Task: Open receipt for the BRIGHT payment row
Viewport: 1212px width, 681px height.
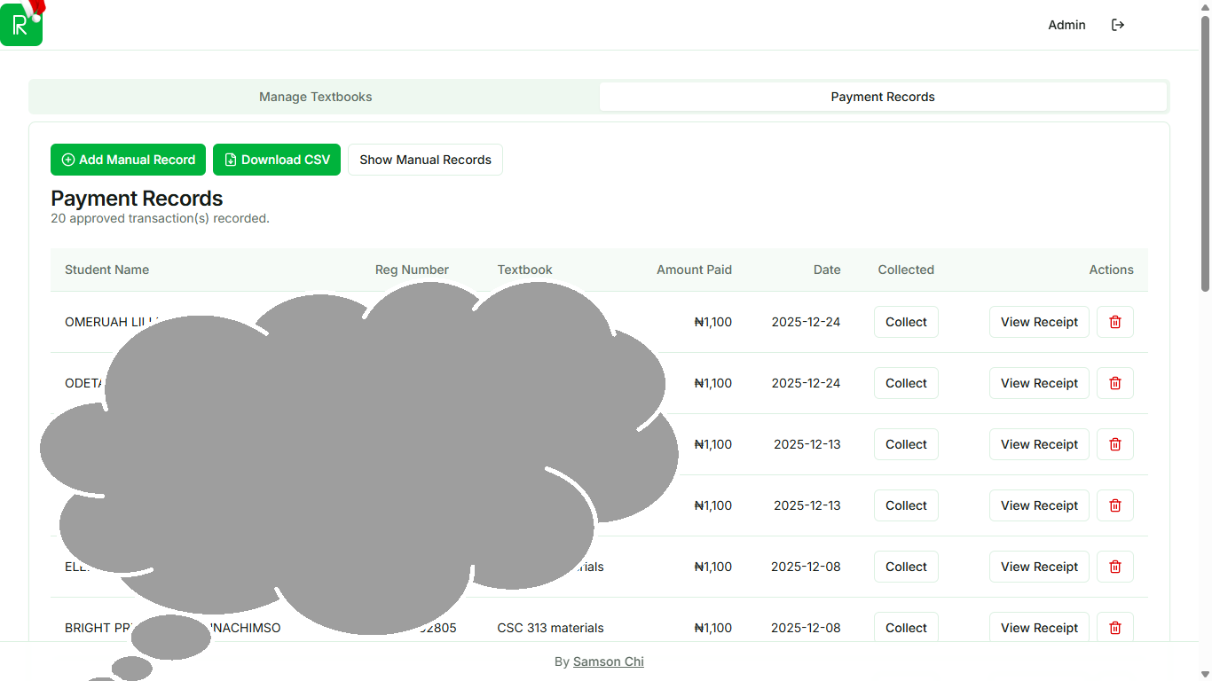Action: click(x=1039, y=628)
